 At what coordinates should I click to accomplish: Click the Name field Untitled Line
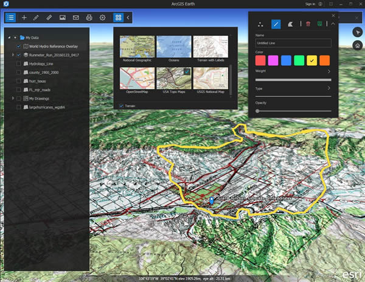[293, 43]
